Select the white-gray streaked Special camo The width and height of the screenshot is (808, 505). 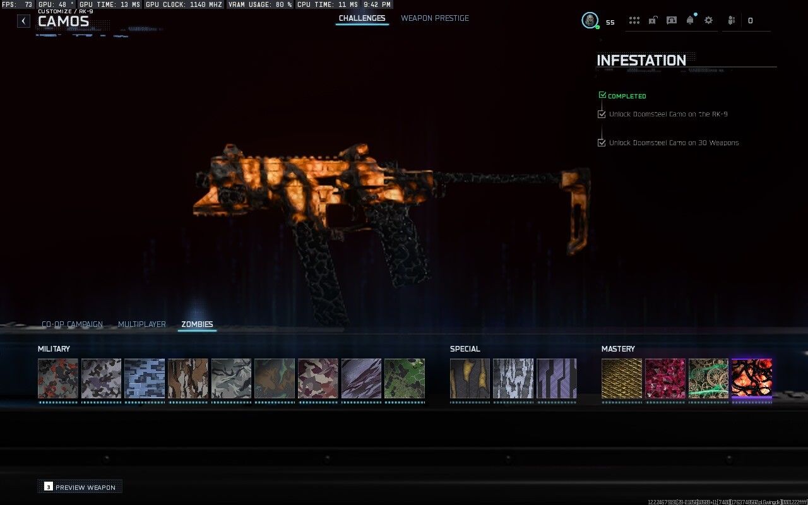click(513, 379)
